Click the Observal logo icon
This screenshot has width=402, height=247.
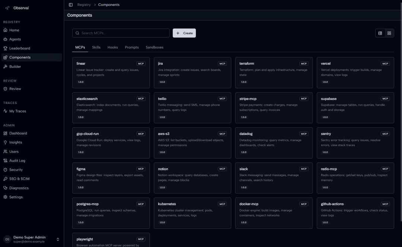point(7,8)
